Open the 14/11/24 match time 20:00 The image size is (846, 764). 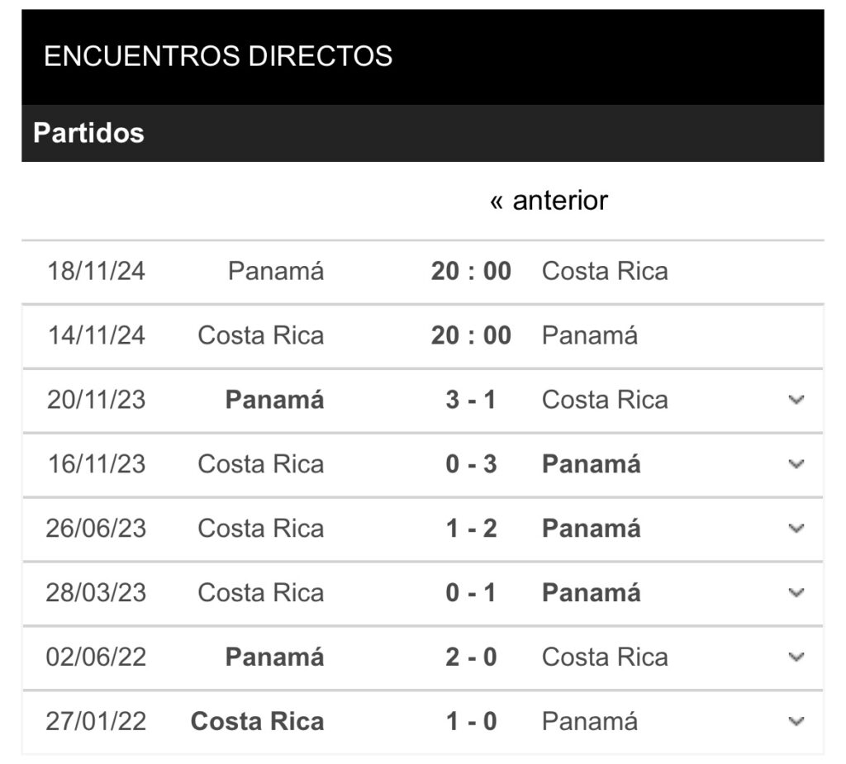click(471, 335)
